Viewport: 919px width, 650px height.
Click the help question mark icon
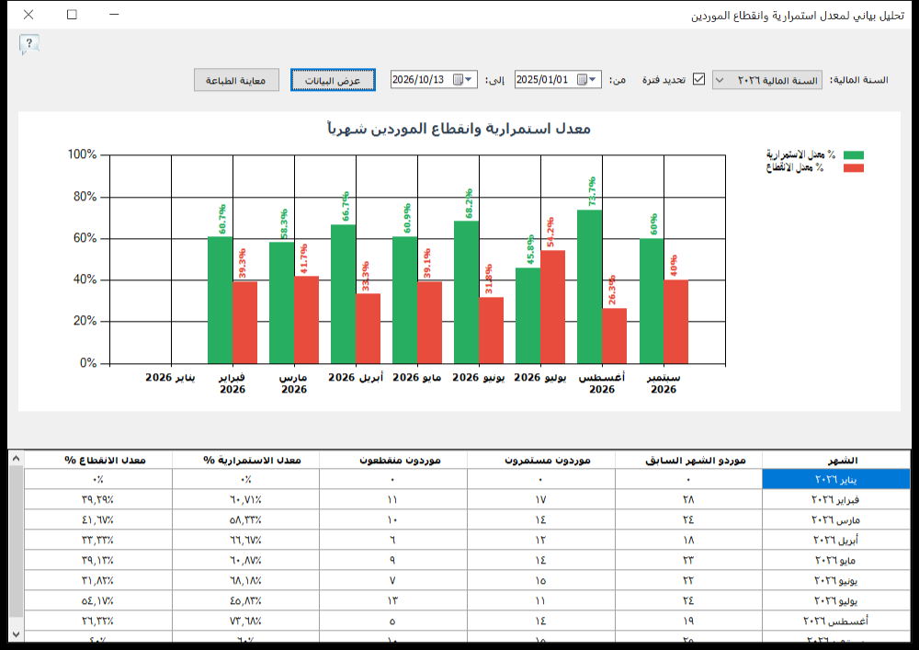point(28,44)
